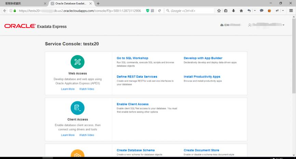Click the vertical scrollbar thumb

point(294,56)
